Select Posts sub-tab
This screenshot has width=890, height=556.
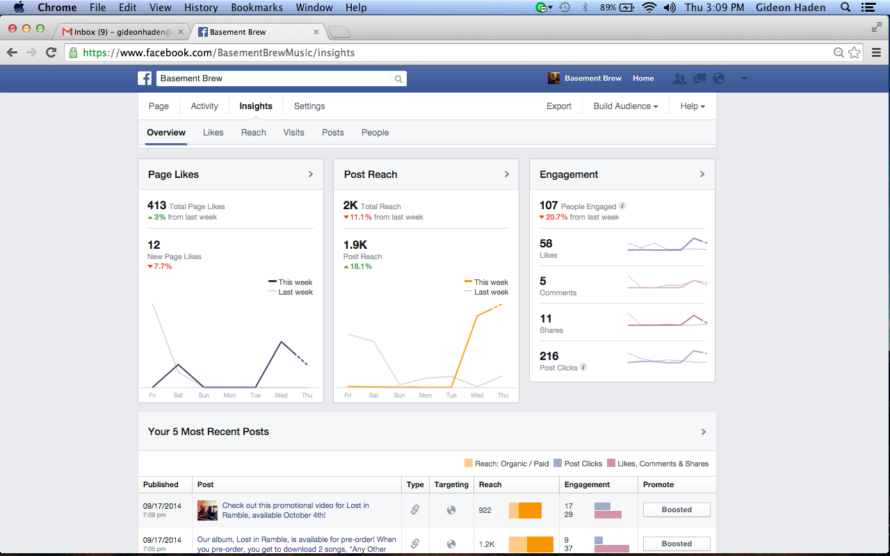click(333, 133)
